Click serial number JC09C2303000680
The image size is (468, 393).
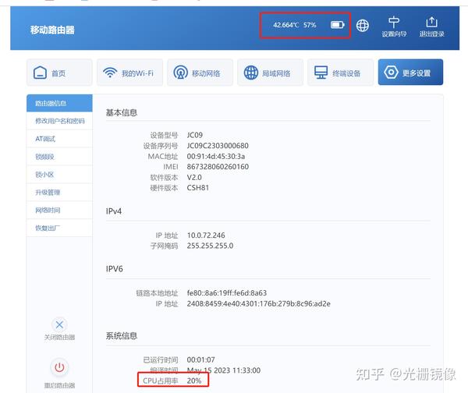coord(218,146)
